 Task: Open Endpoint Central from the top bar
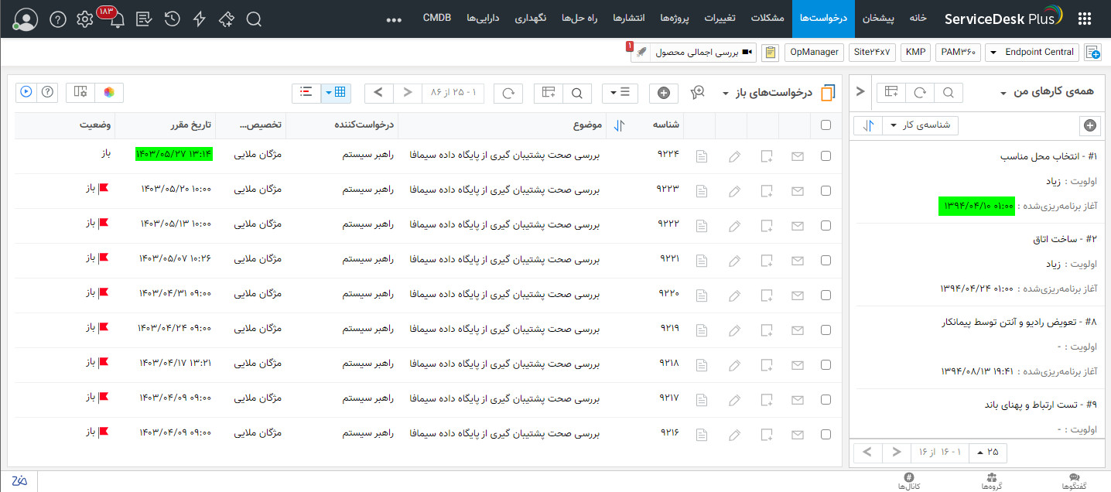[x=1032, y=52]
